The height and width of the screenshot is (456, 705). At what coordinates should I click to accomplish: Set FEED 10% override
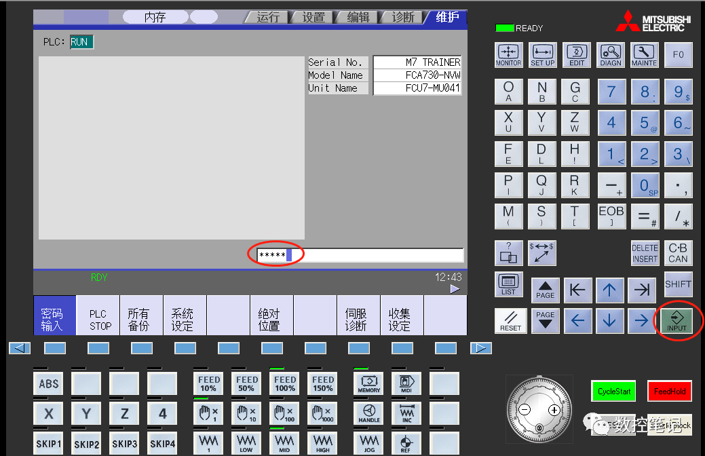point(208,383)
